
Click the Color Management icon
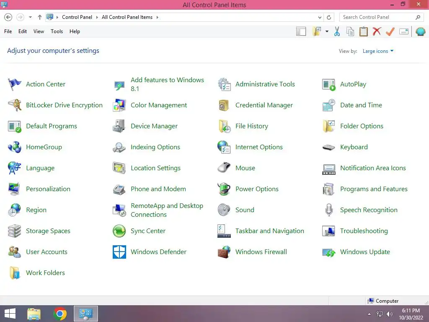coord(119,105)
